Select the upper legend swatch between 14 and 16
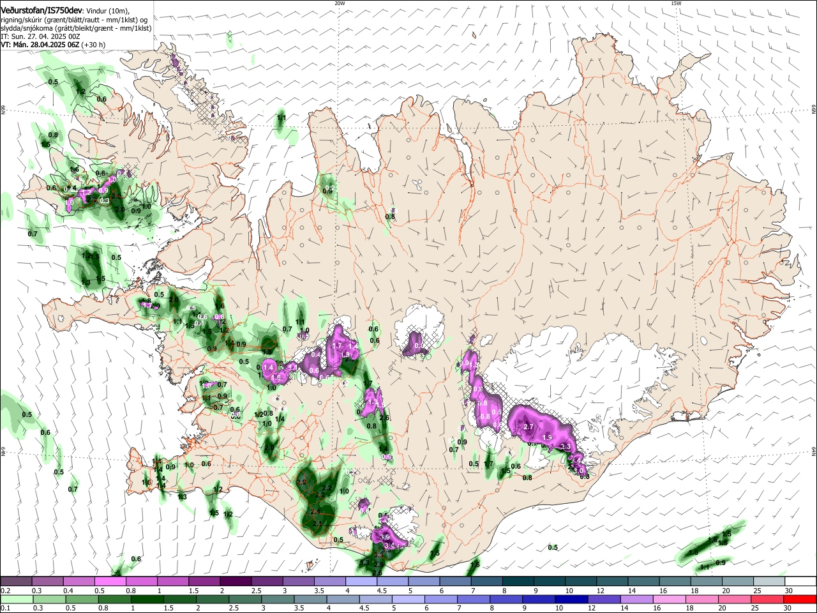Image resolution: width=817 pixels, height=613 pixels. pyautogui.click(x=644, y=582)
